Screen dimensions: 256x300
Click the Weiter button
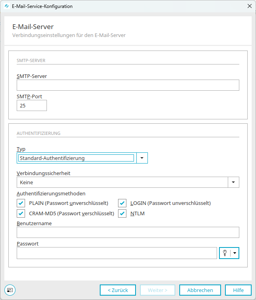point(157,290)
